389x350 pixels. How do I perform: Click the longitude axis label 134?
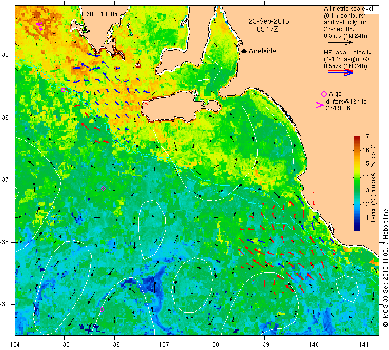(x=15, y=344)
